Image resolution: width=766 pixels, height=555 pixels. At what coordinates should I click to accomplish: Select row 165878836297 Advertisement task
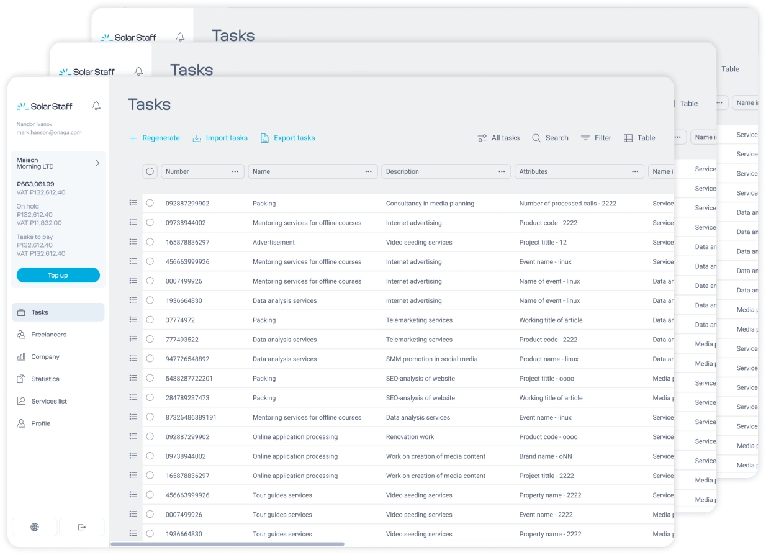(x=150, y=242)
